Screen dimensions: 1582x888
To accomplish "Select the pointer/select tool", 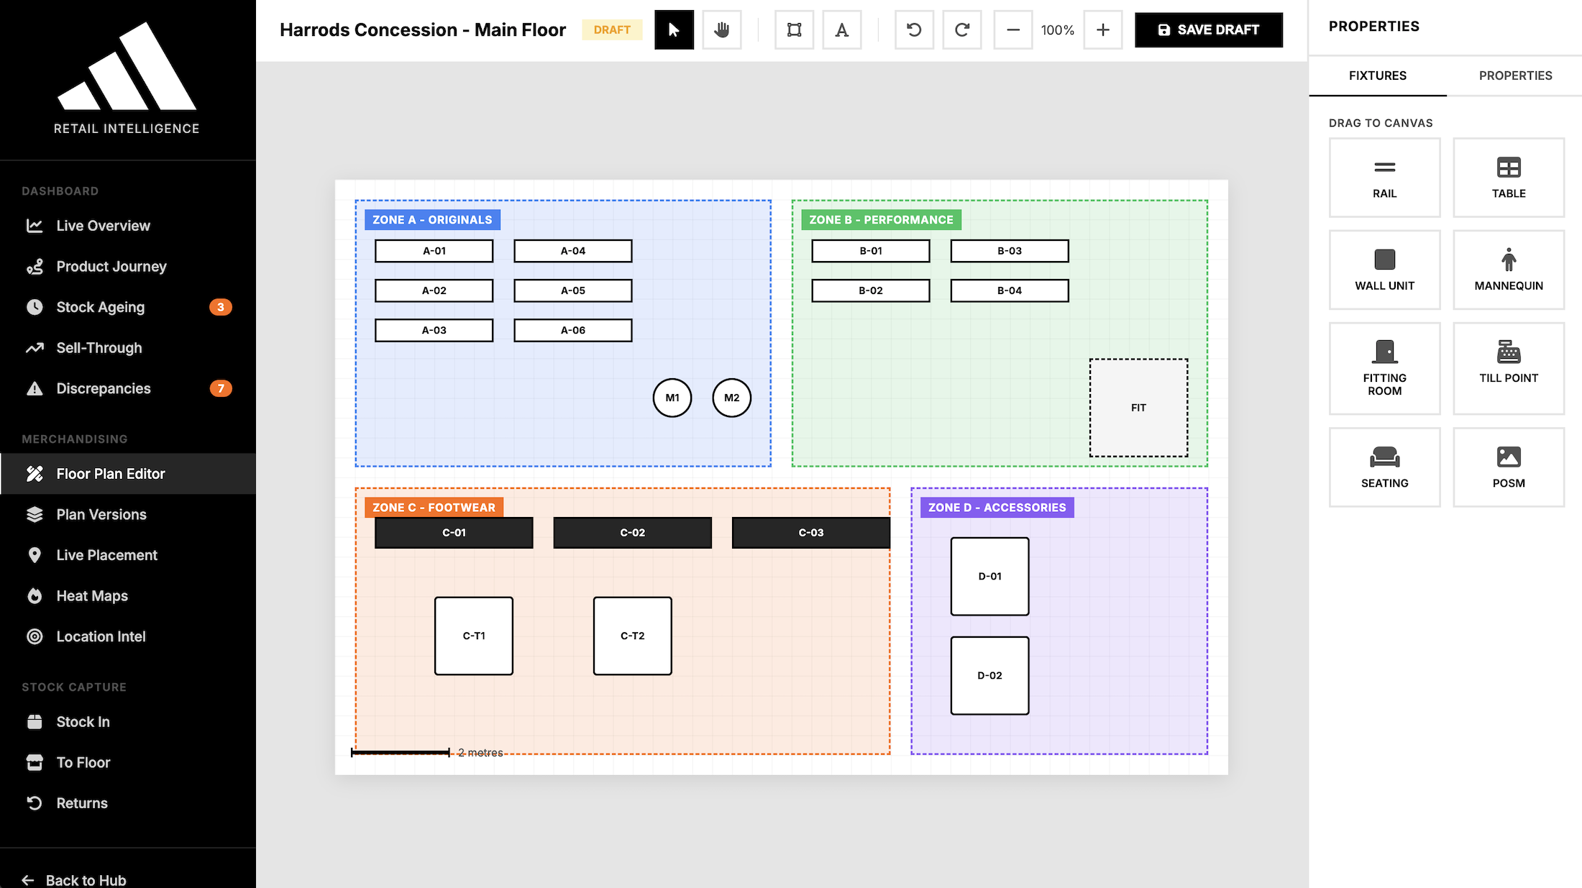I will point(674,29).
